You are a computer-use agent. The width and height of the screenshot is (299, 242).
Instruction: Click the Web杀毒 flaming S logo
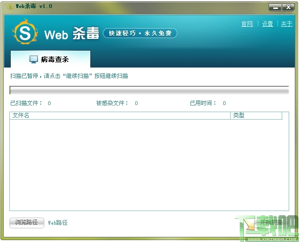(x=25, y=32)
